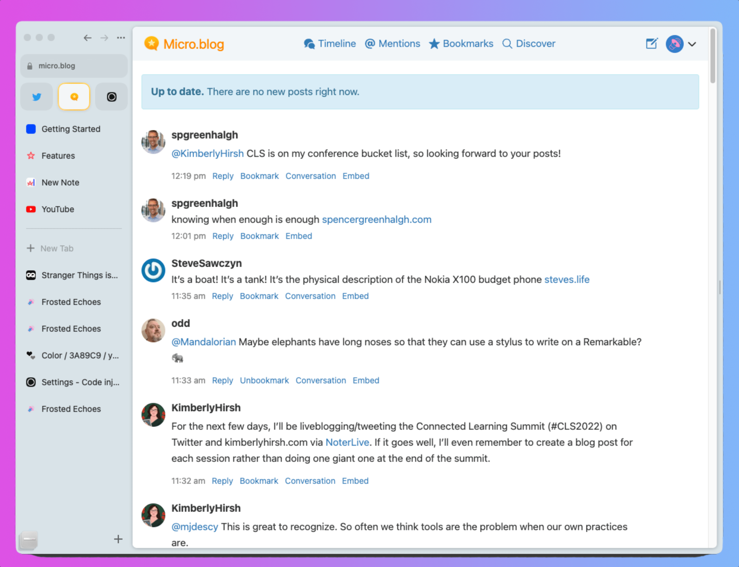Open the spencergreenhalgh.com link
The image size is (739, 567).
(377, 219)
